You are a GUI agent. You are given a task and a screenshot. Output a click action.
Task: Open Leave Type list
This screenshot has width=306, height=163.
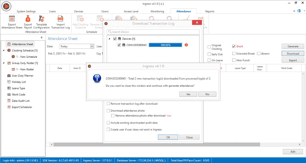(x=16, y=88)
